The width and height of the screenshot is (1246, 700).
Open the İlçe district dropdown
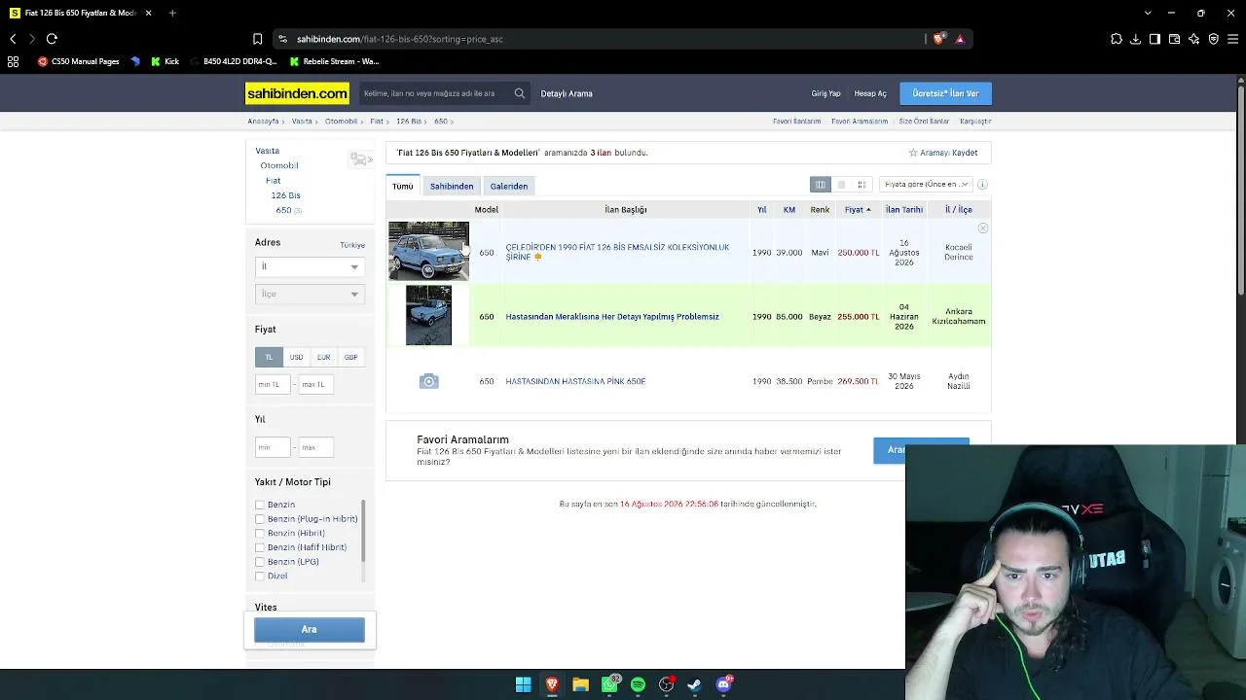[x=310, y=294]
